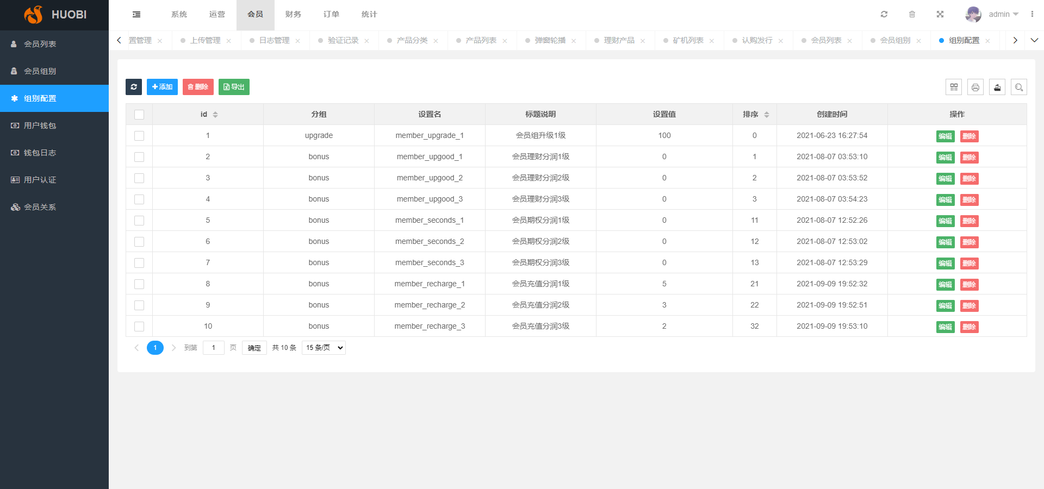Collapse the sidebar with the menu-fold icon
The height and width of the screenshot is (489, 1044).
136,15
